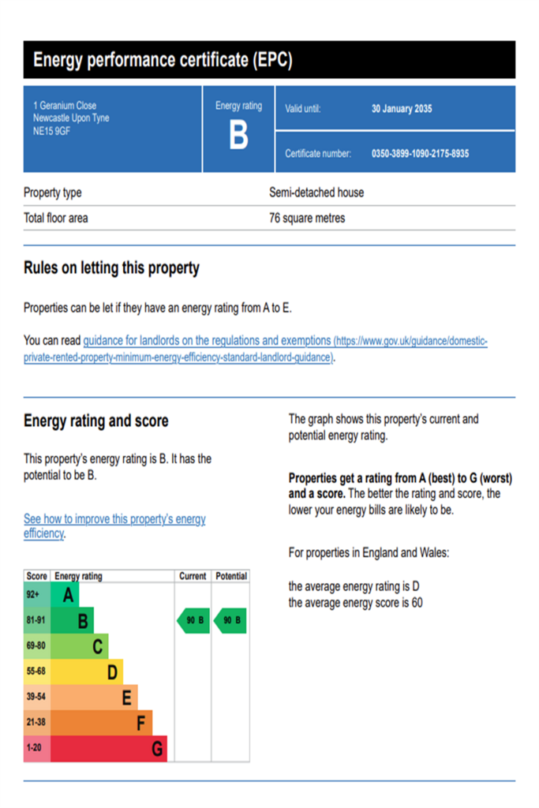539x808 pixels.
Task: Select the light green C rating bar
Action: tap(80, 646)
